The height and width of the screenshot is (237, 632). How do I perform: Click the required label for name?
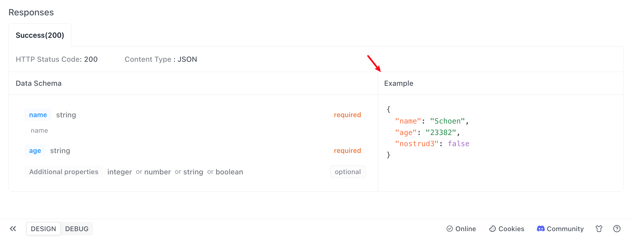(347, 115)
